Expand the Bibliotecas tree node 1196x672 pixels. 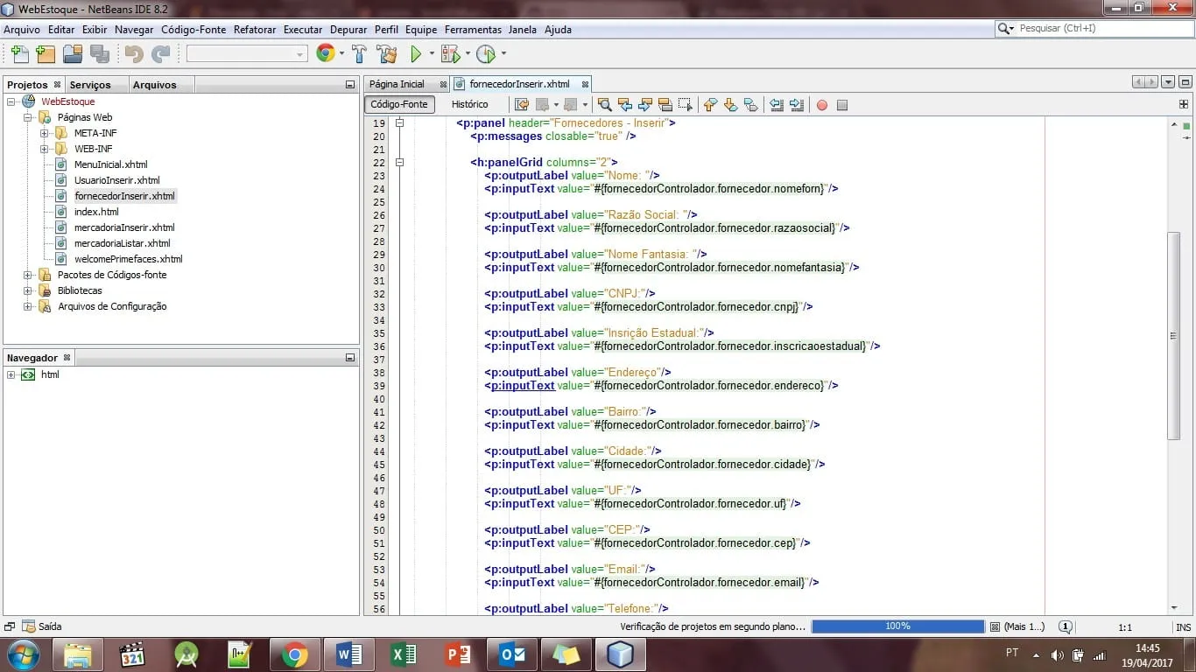[x=28, y=290]
